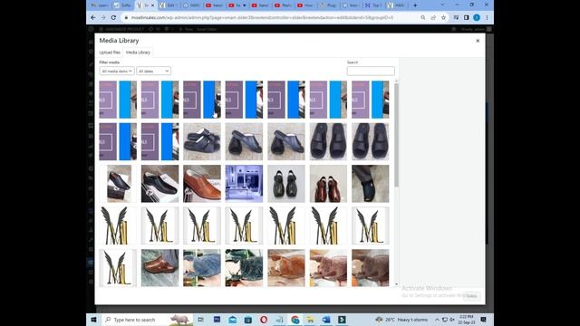Viewport: 580px width, 326px height.
Task: Expand the All dates filter
Action: 153,71
